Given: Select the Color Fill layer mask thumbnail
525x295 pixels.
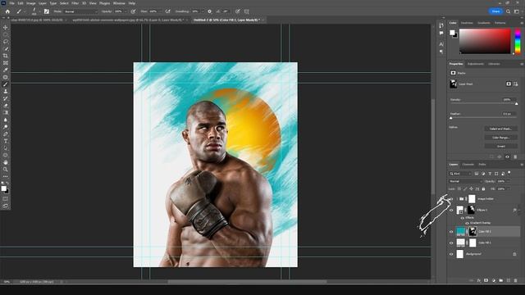Looking at the screenshot, I should tap(472, 231).
